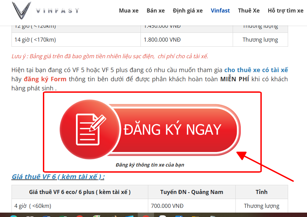Click 'Thương lượng' in the 4 giờ row
Image resolution: width=307 pixels, height=217 pixels.
coord(262,206)
